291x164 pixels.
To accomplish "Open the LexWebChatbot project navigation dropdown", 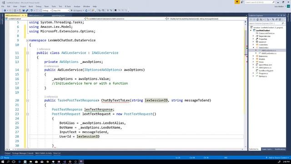I will point(45,19).
